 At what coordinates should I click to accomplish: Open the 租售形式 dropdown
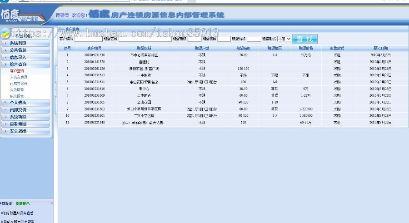[x=284, y=39]
